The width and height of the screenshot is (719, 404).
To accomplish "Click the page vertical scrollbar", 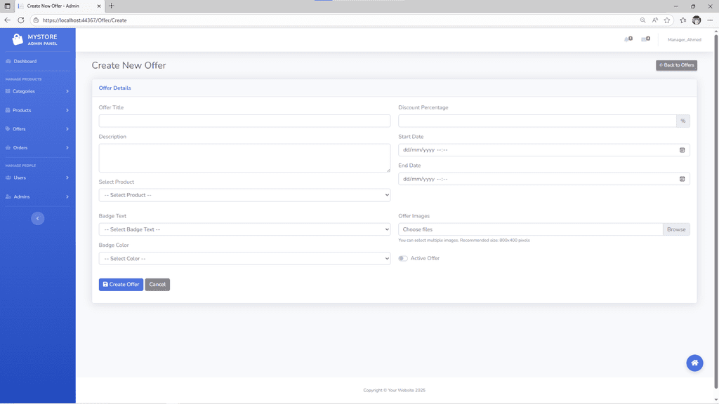I will (x=715, y=213).
